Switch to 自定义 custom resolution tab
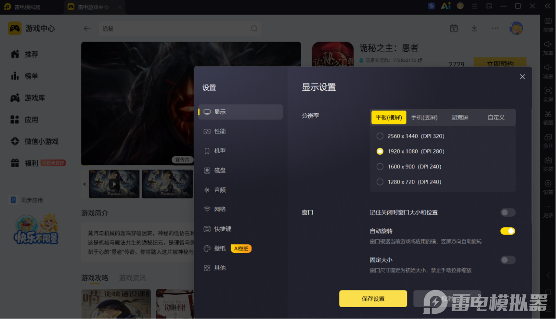This screenshot has width=556, height=319. click(496, 118)
